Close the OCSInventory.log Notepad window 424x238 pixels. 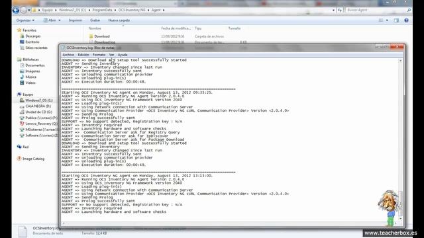point(397,47)
